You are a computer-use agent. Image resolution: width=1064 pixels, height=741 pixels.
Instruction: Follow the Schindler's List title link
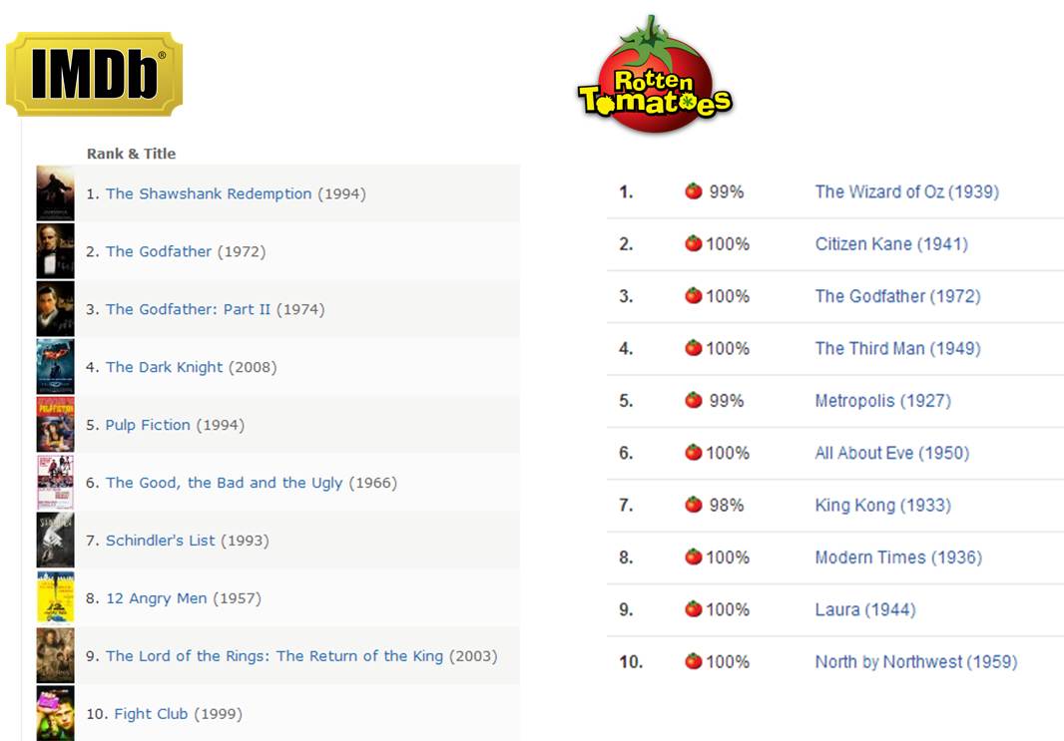pyautogui.click(x=160, y=541)
